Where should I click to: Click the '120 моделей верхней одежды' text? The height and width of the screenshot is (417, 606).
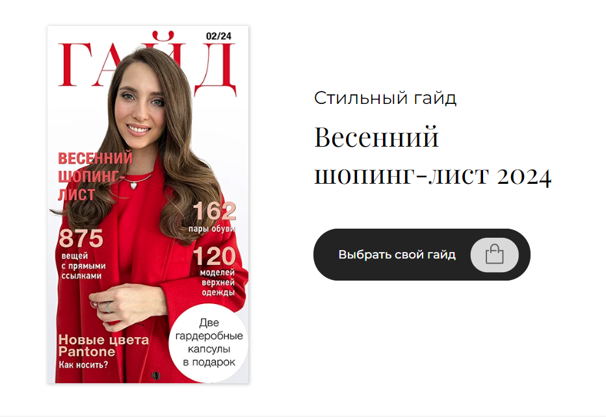pyautogui.click(x=215, y=272)
